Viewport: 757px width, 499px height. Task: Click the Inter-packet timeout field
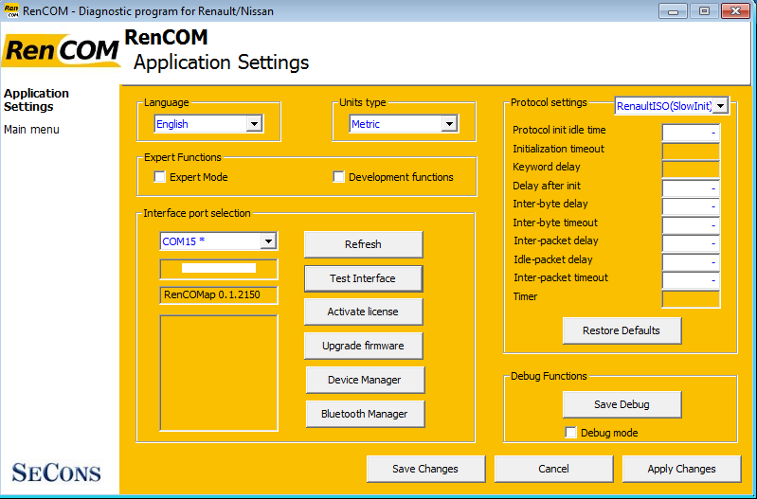[x=691, y=280]
